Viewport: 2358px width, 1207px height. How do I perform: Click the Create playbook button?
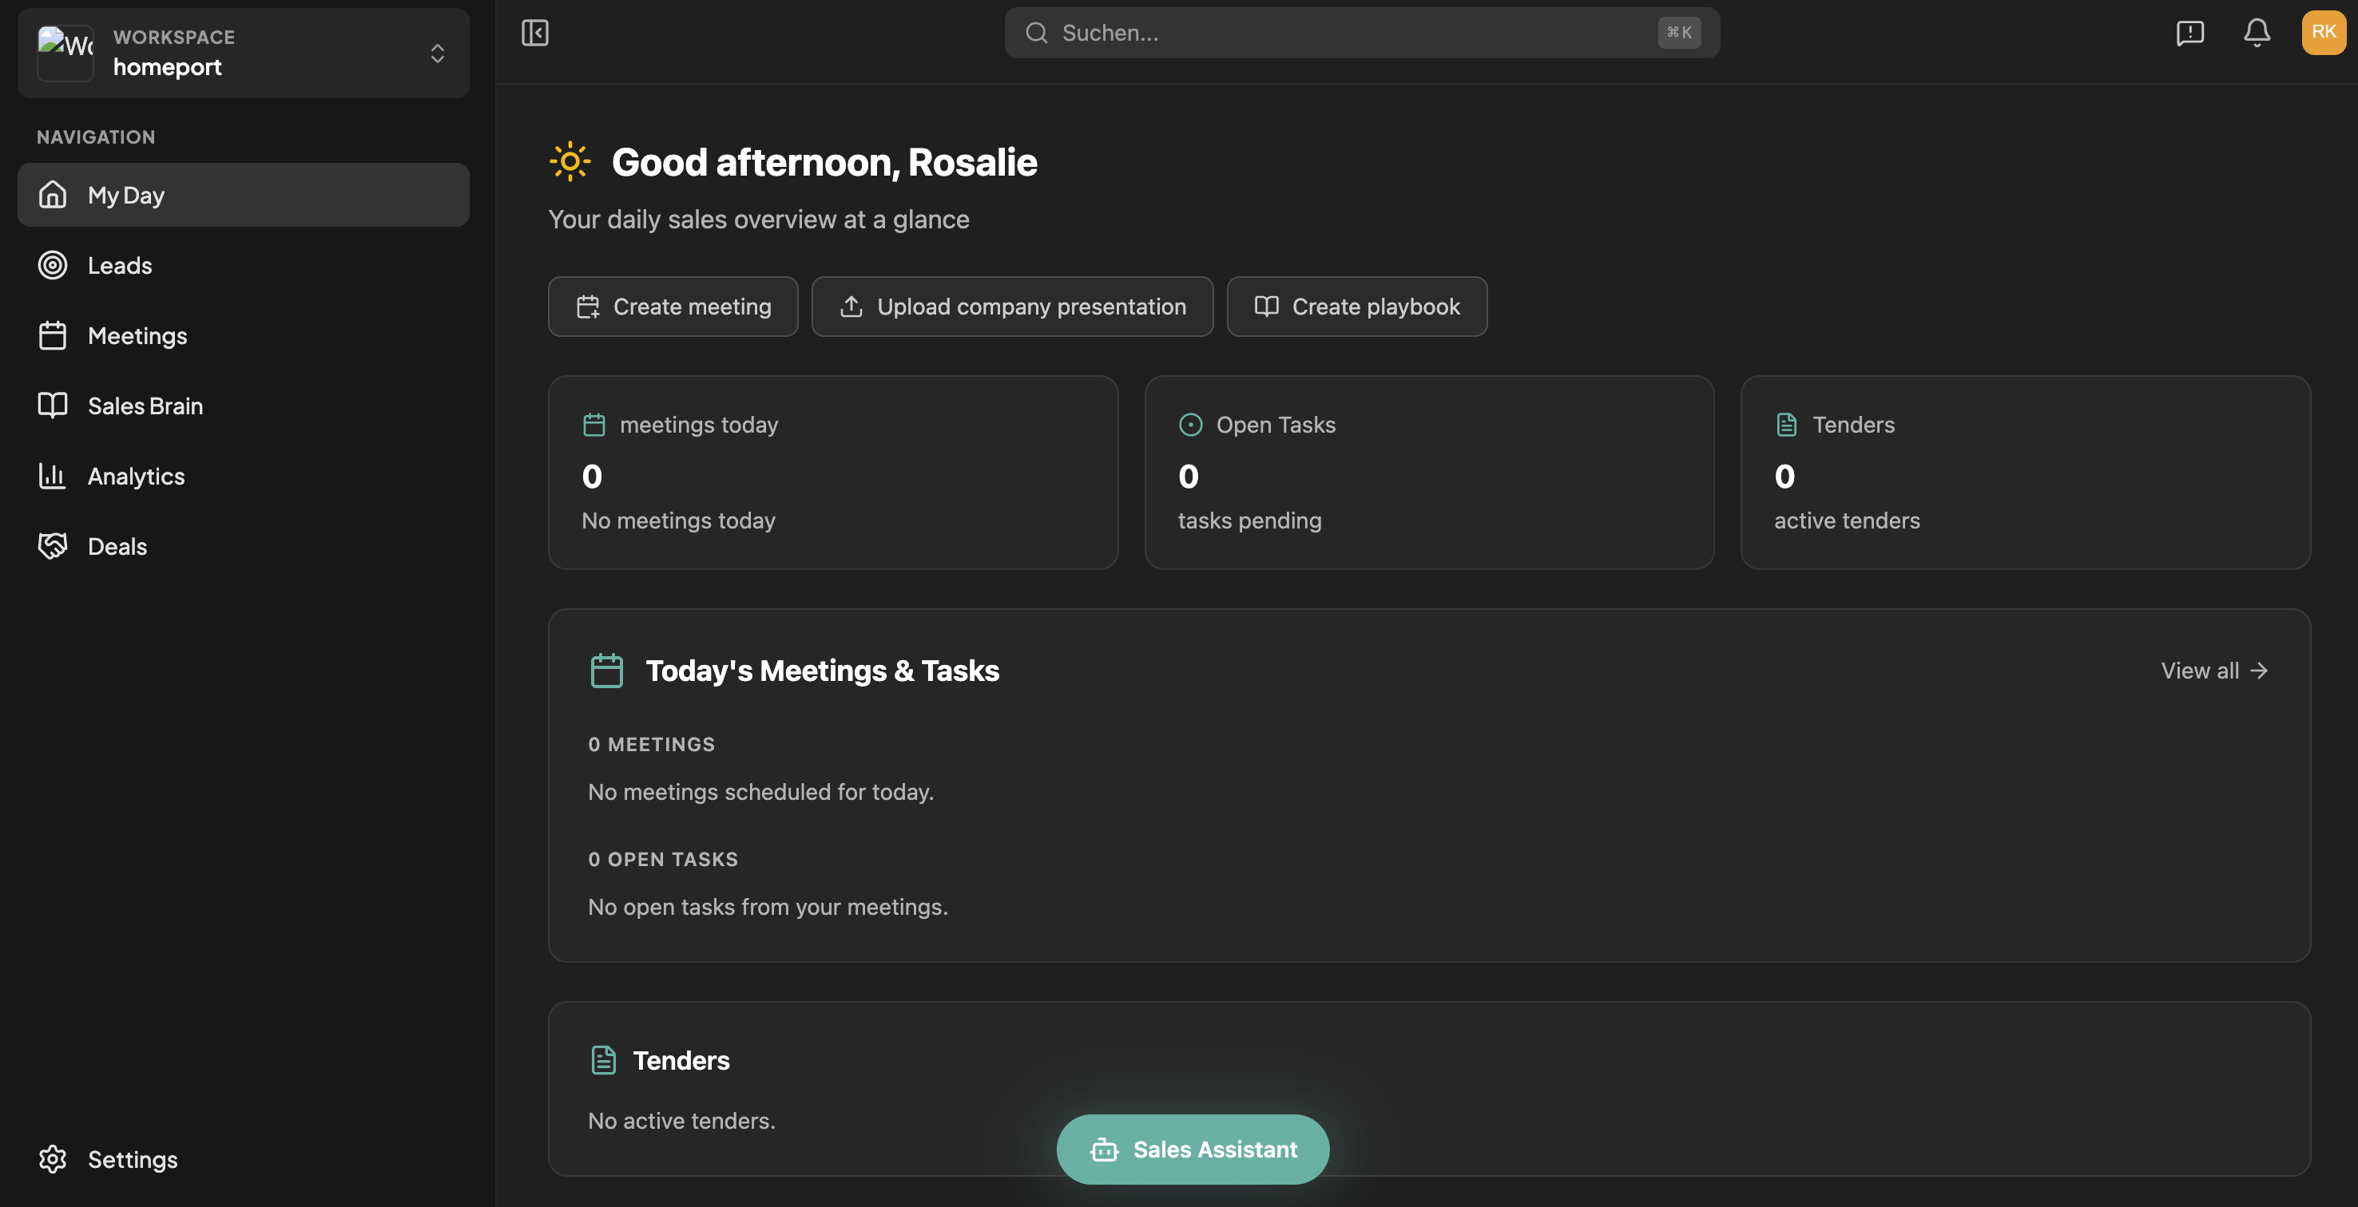[x=1356, y=307]
